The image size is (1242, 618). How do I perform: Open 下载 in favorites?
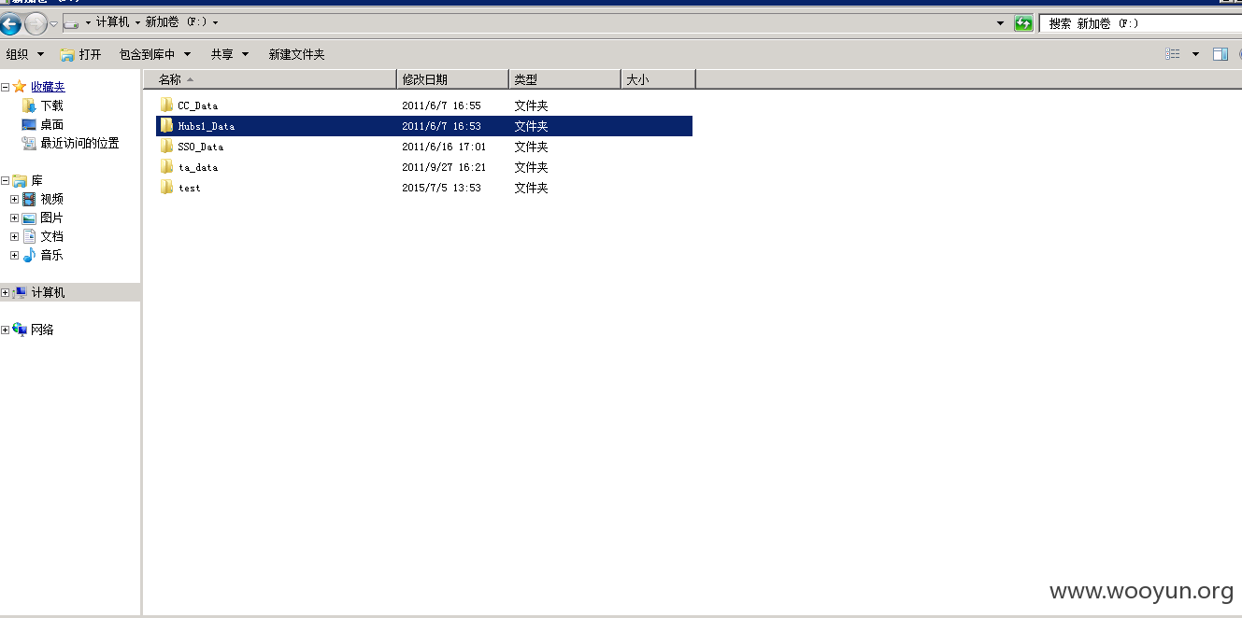pos(51,105)
